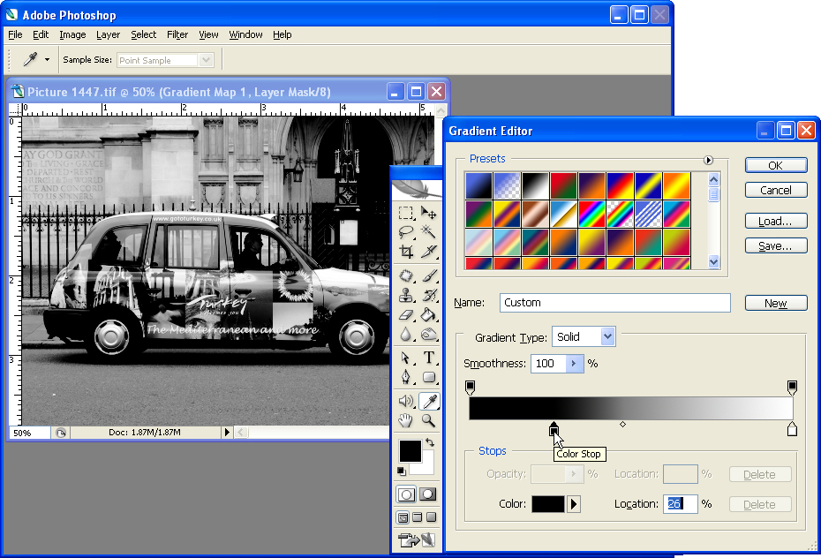Open the Presets flyout menu arrow
Screen dimensions: 821x558
pyautogui.click(x=708, y=160)
